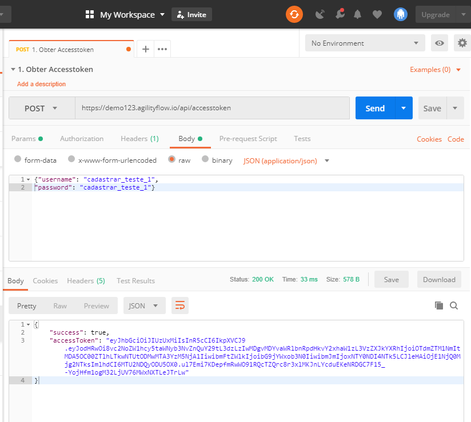Switch response view to Raw
This screenshot has width=471, height=422.
(x=60, y=306)
